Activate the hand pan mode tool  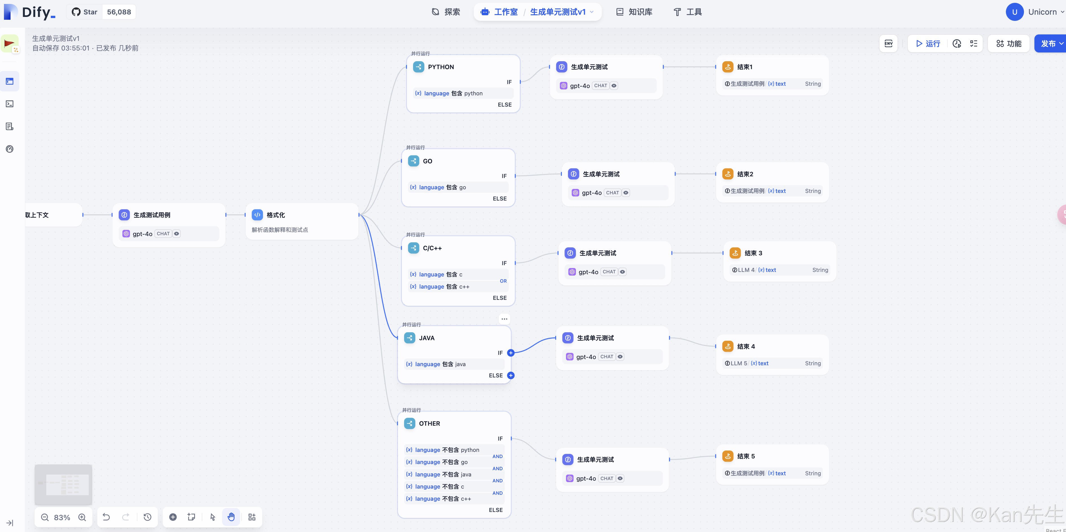pos(231,517)
